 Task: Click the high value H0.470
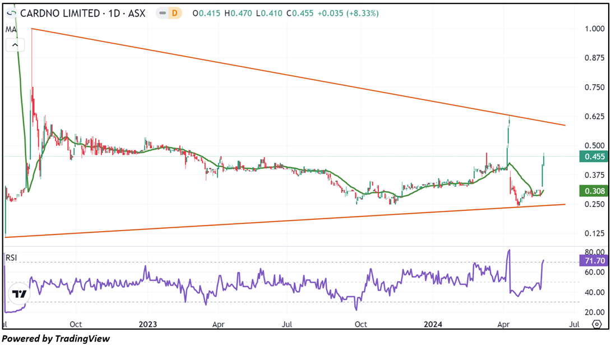click(x=238, y=13)
